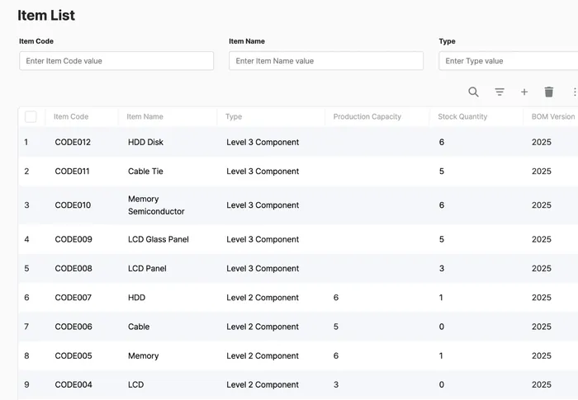Click production capacity 6 in HDD row
The height and width of the screenshot is (400, 578).
tap(336, 298)
